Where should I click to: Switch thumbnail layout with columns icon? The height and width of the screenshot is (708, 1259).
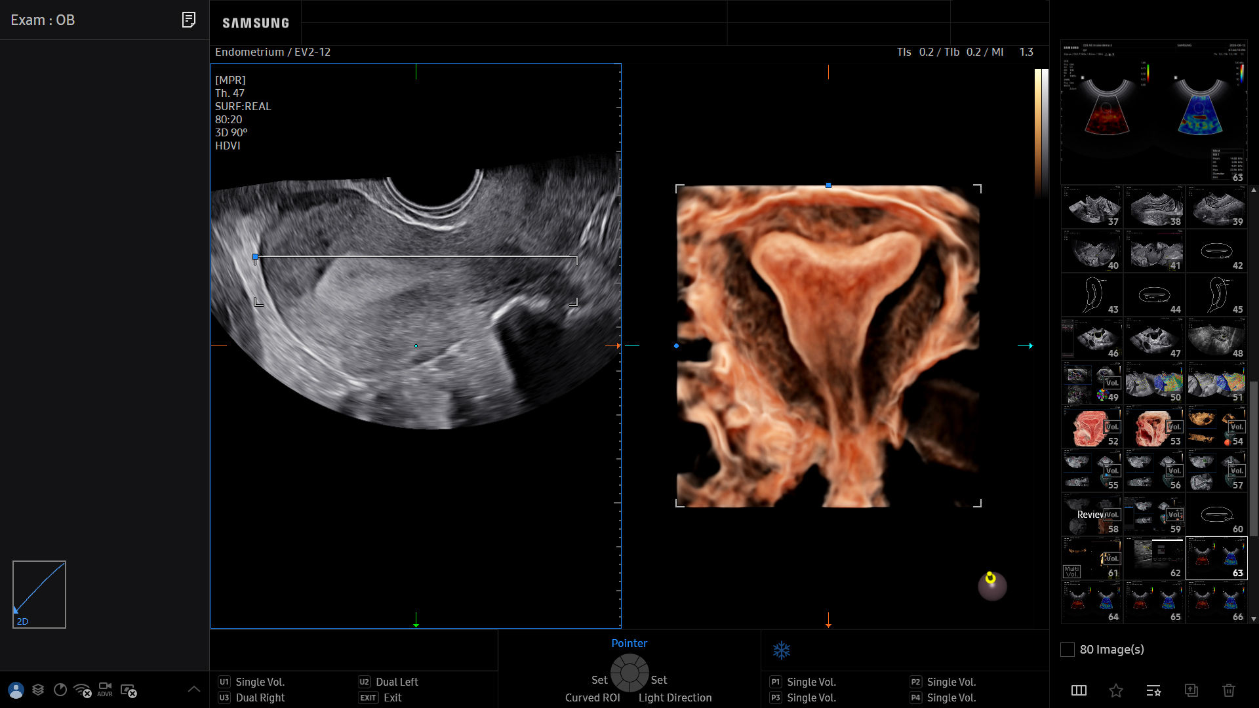(1079, 690)
